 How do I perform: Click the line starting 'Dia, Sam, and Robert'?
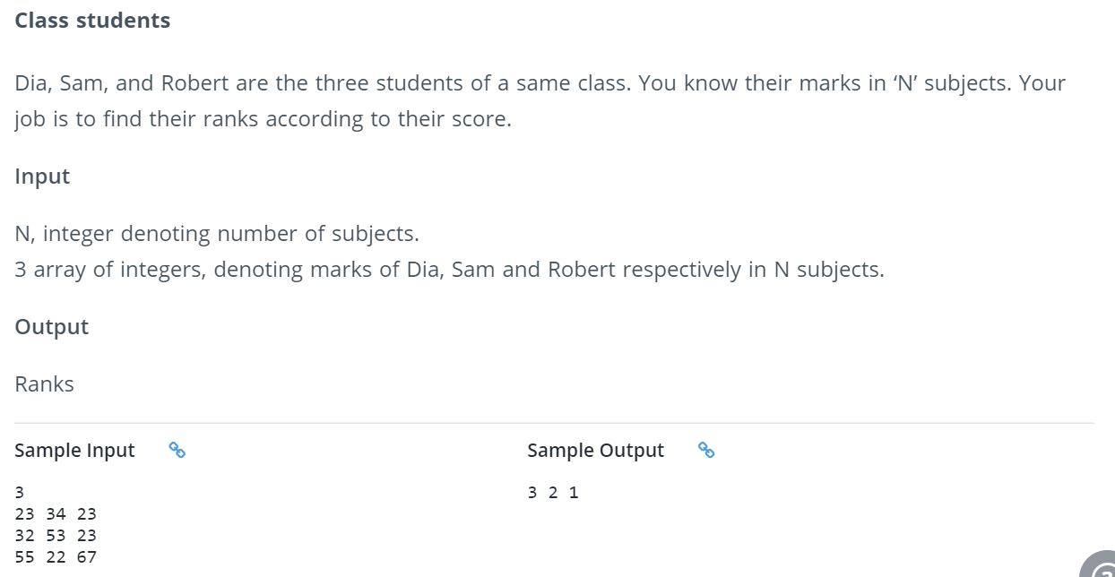(540, 83)
